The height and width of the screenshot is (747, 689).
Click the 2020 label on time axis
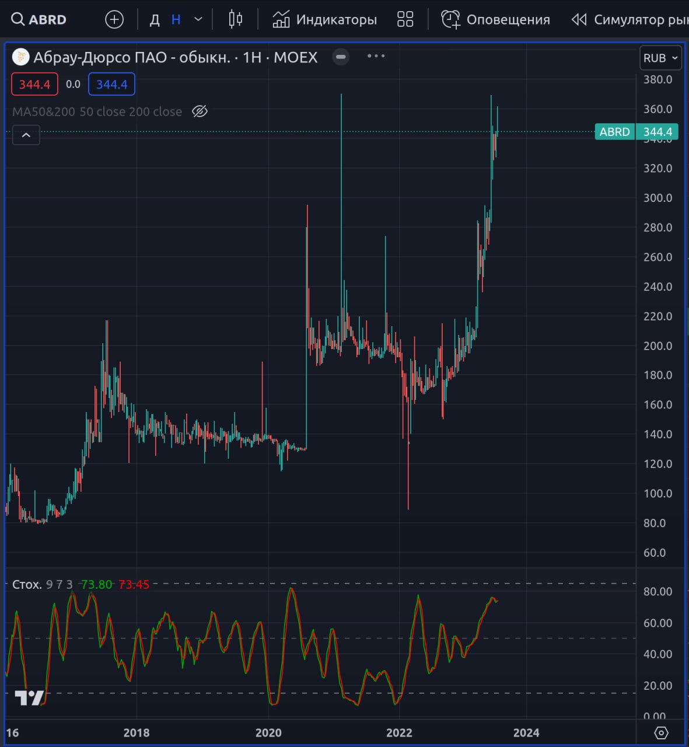tap(268, 732)
